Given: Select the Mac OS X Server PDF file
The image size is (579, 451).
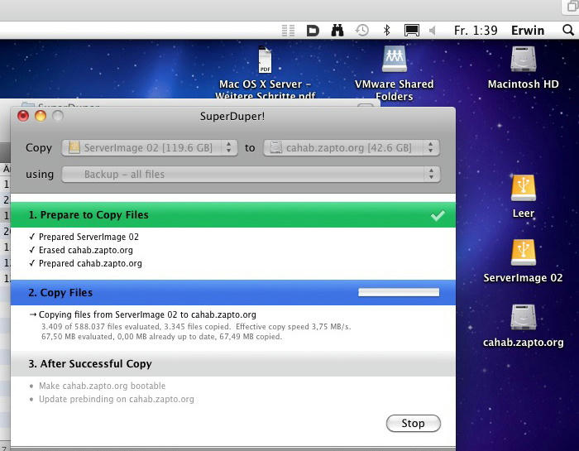Looking at the screenshot, I should pos(265,60).
